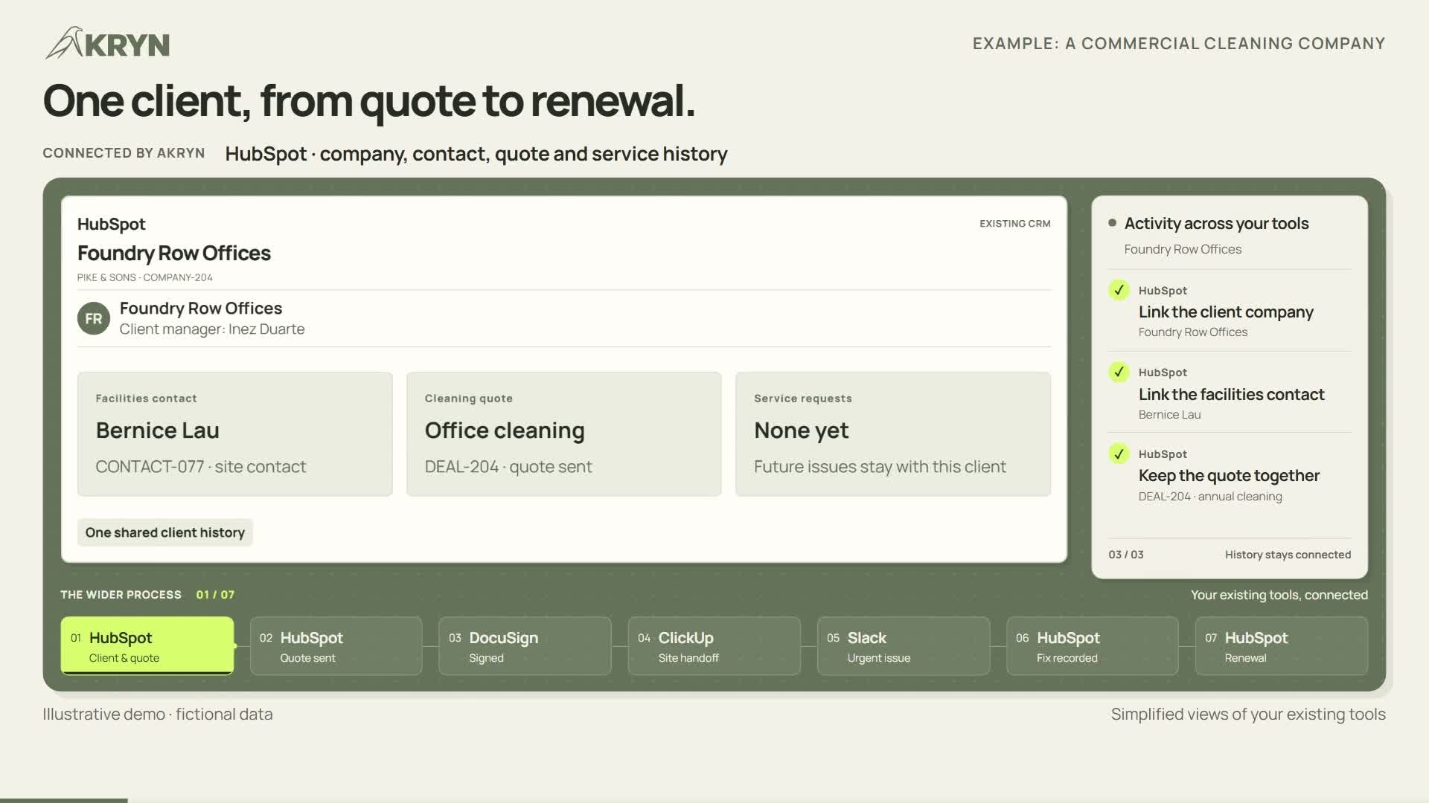The width and height of the screenshot is (1429, 803).
Task: Click PIKE & SONS · COMPANY-204 text
Action: 145,277
